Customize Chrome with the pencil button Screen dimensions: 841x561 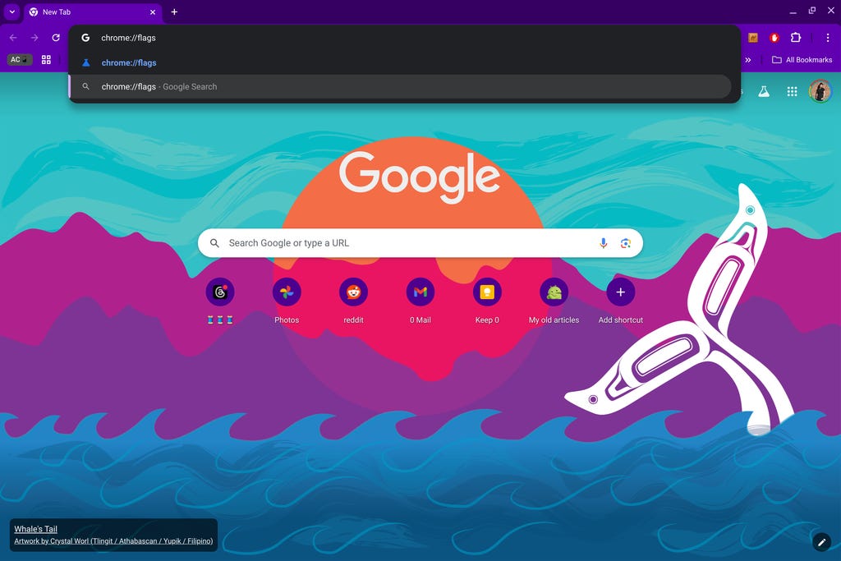click(821, 542)
